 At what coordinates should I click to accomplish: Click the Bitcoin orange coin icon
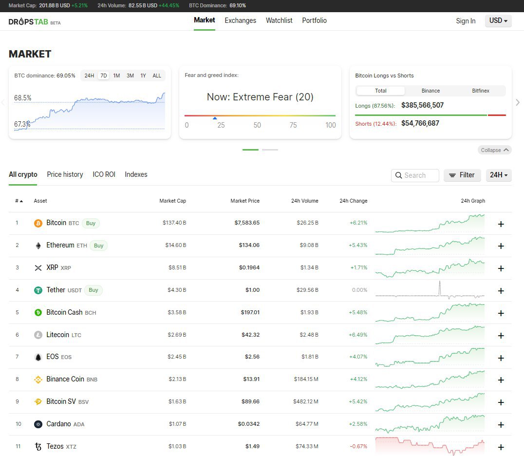pos(38,223)
